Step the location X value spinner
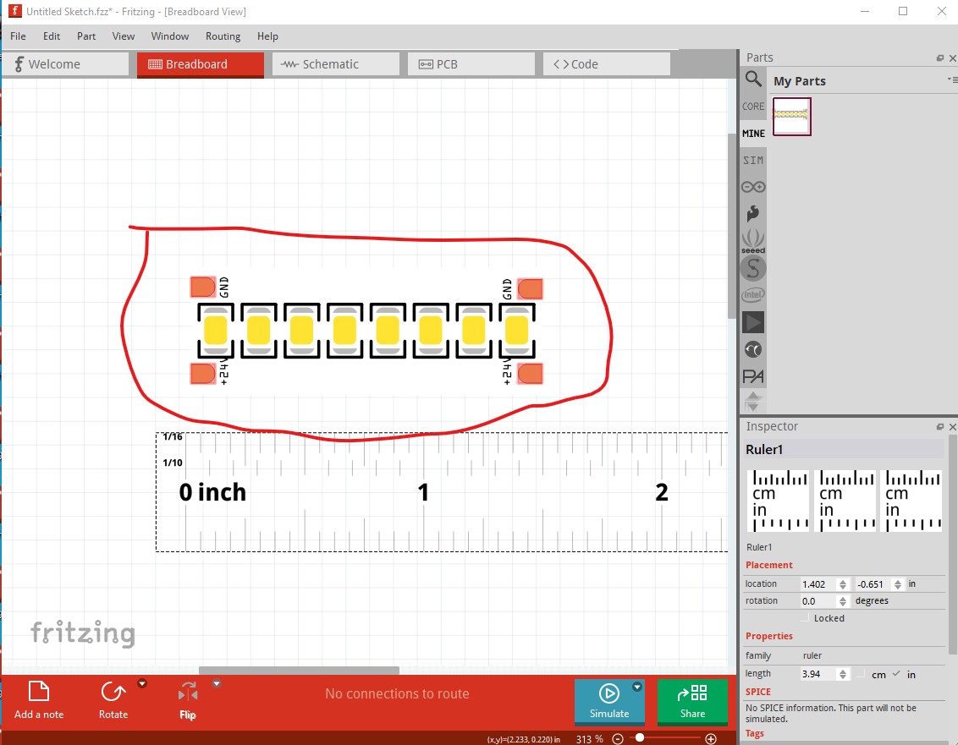 click(843, 584)
